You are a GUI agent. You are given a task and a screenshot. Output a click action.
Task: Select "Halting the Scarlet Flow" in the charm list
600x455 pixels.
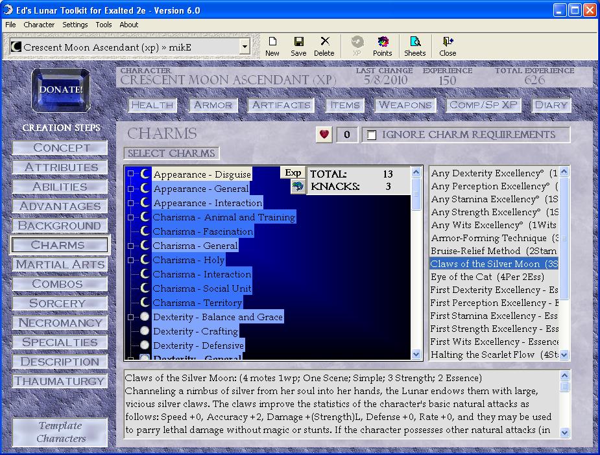click(494, 355)
